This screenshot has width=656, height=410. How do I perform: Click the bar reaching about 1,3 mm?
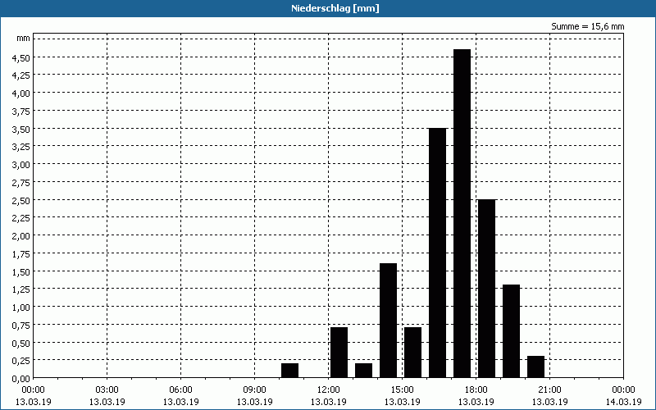(511, 331)
